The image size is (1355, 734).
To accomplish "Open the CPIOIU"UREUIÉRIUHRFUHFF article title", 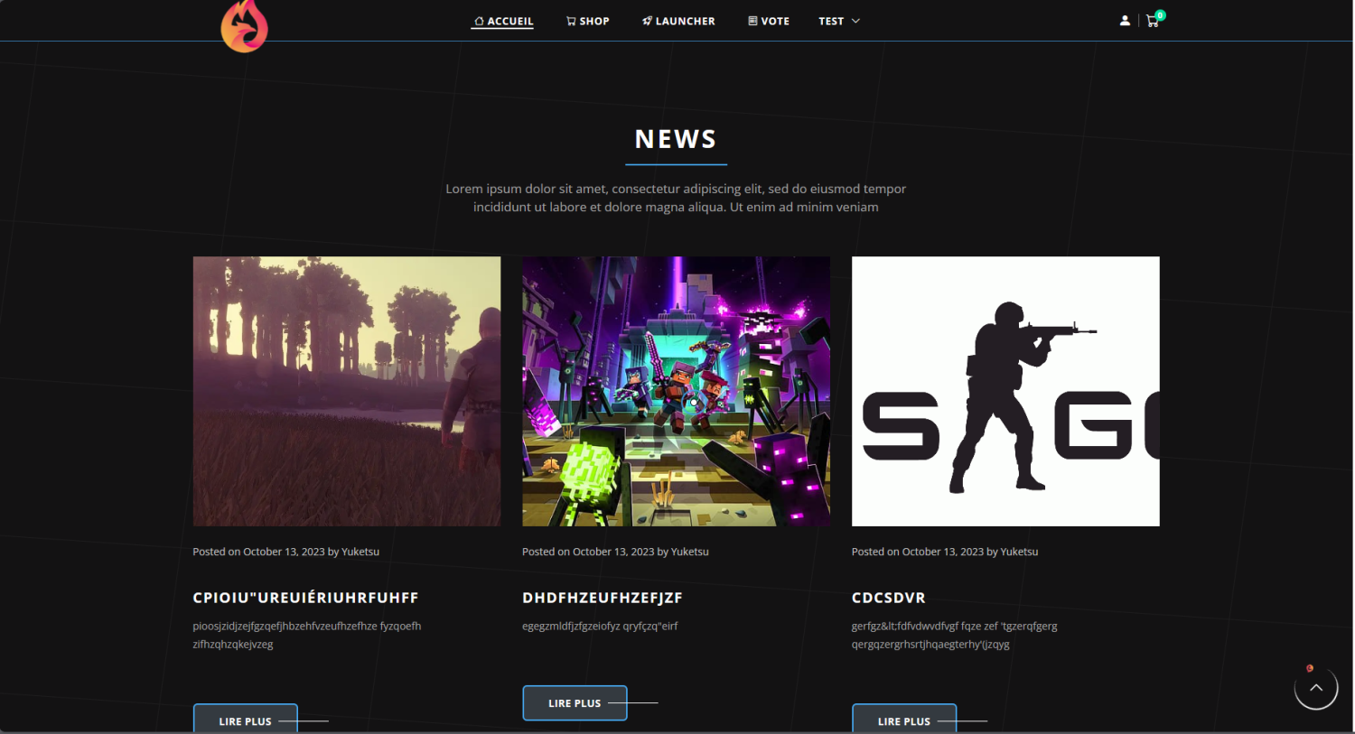I will pos(305,598).
